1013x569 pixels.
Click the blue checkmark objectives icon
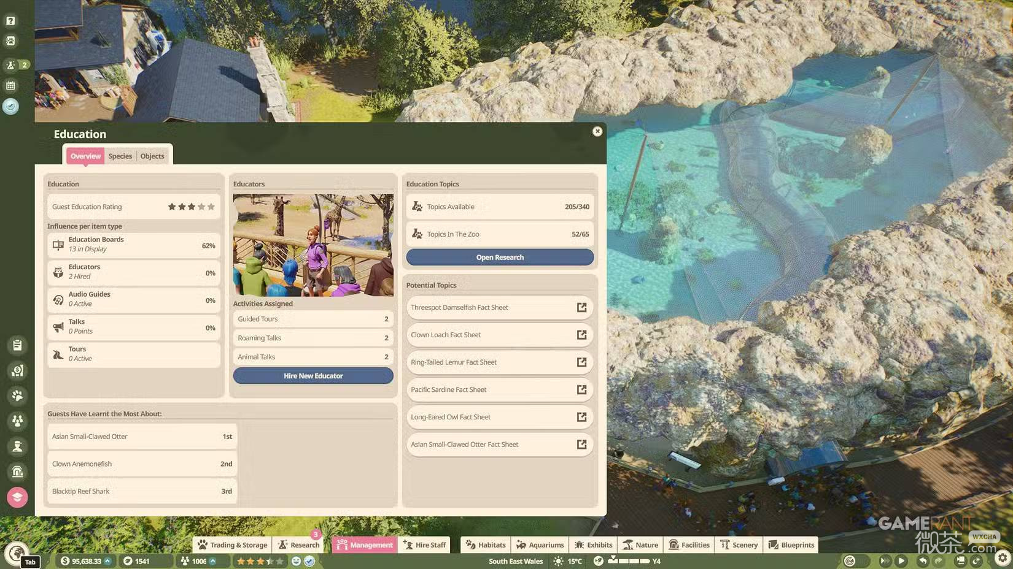(x=10, y=107)
